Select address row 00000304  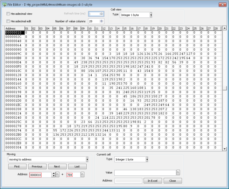(x=15, y=147)
